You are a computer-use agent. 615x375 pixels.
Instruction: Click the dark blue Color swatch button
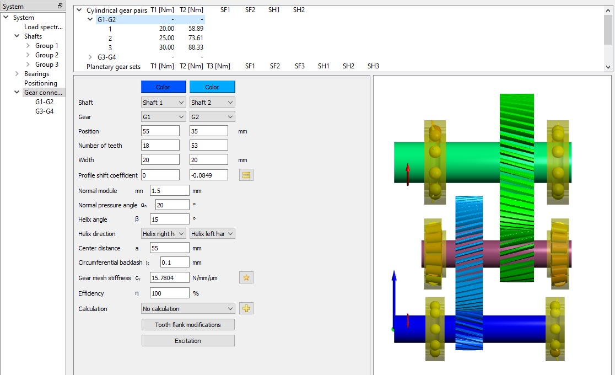coord(163,87)
